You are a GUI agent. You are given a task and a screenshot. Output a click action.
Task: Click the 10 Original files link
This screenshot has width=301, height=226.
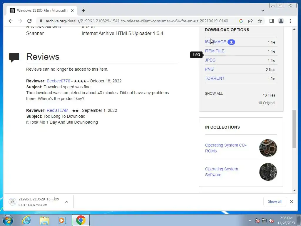266,103
